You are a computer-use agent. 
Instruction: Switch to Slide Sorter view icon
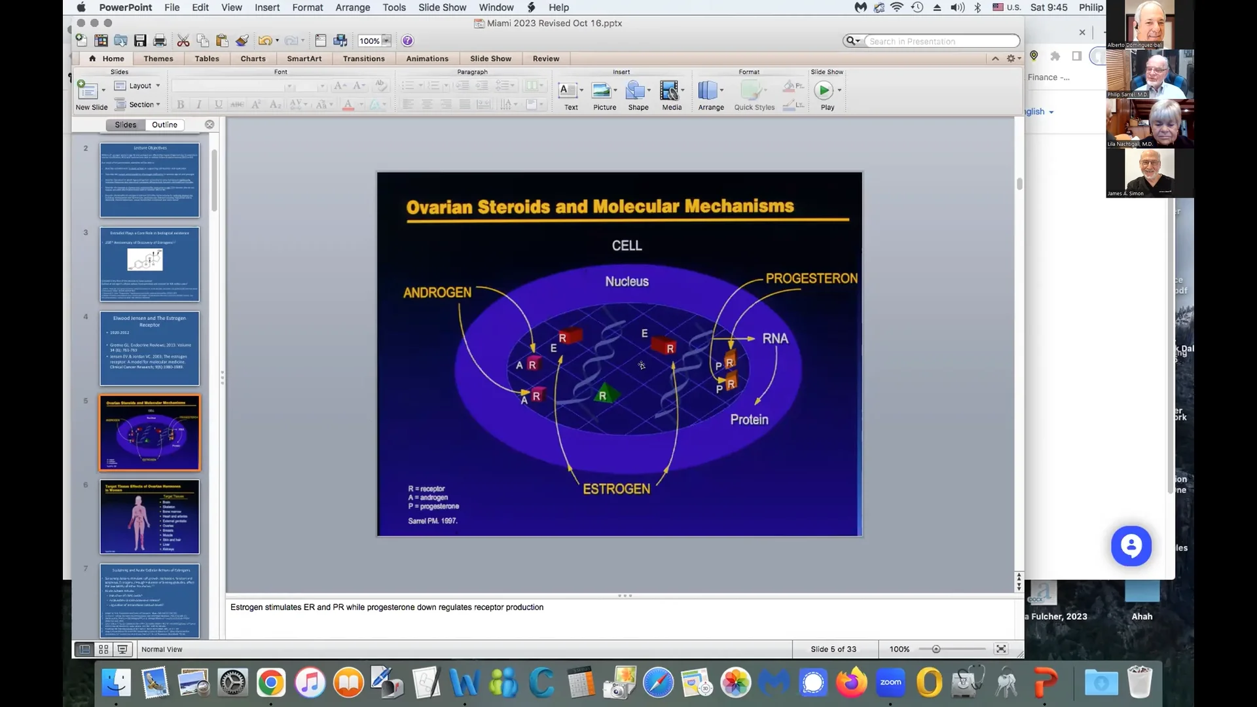103,649
